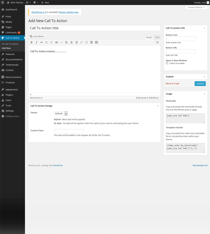Click the bulleted list icon
Image resolution: width=210 pixels, height=234 pixels.
tap(46, 42)
